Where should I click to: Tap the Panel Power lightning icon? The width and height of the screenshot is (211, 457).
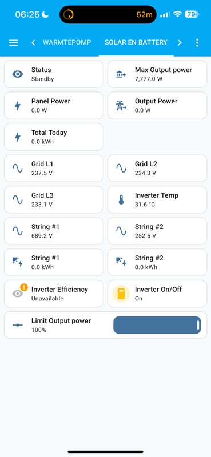[x=18, y=106]
